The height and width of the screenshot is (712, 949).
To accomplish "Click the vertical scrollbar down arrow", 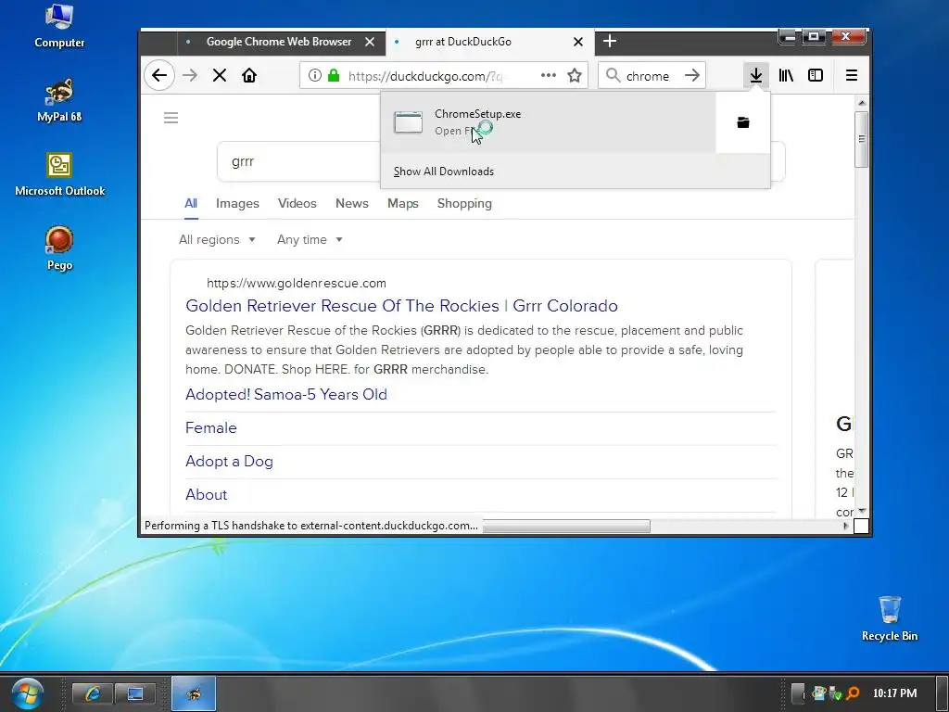I will pyautogui.click(x=862, y=511).
